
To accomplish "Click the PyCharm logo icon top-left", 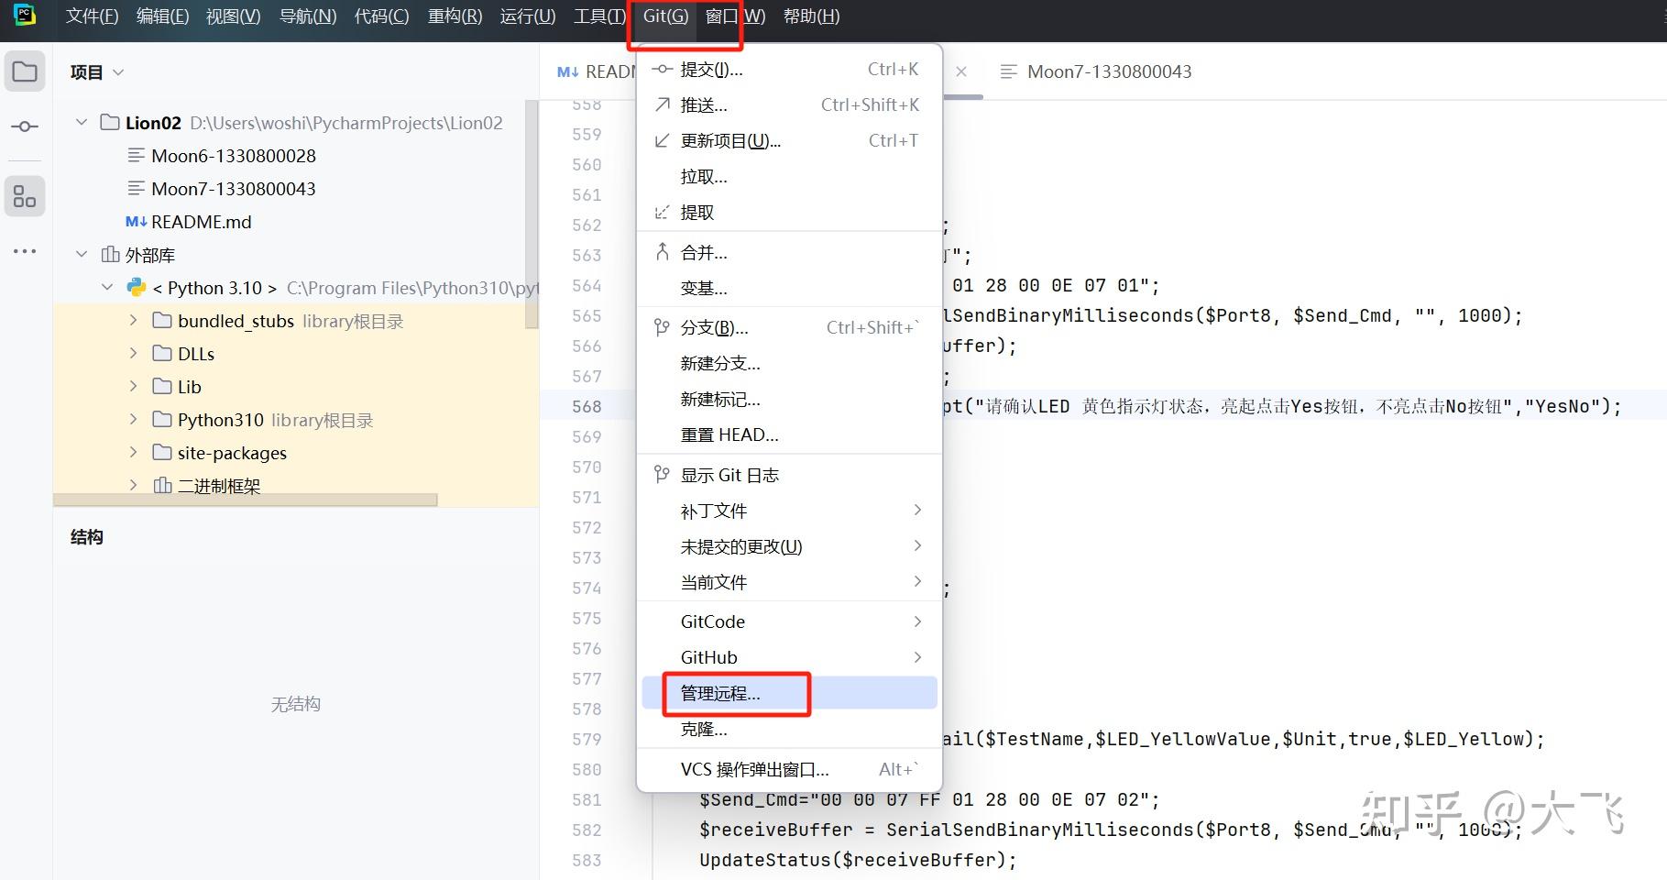I will [25, 16].
